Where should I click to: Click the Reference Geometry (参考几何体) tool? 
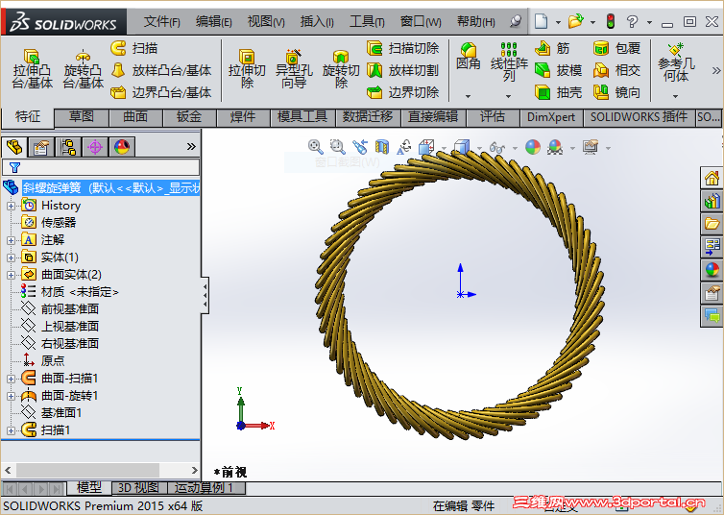pos(676,62)
